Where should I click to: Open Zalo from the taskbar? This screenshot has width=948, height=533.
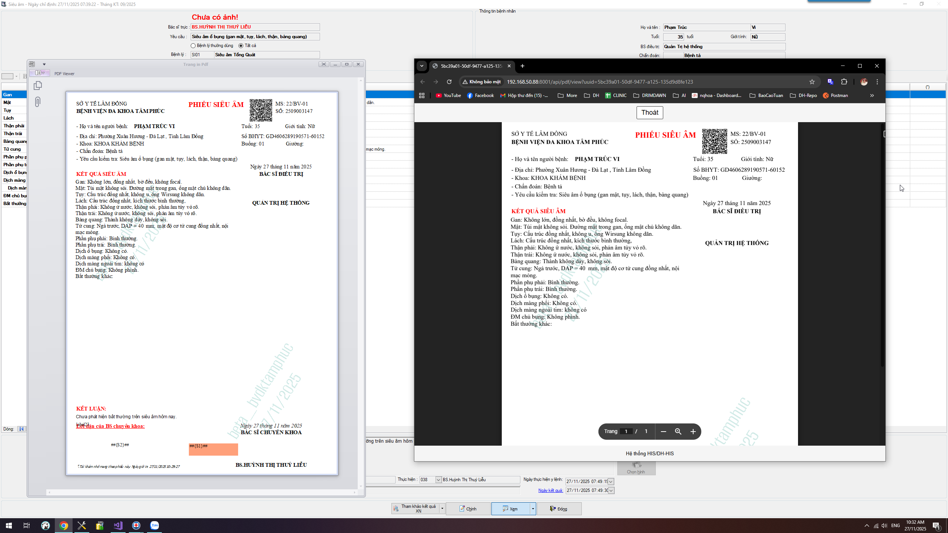tap(154, 526)
